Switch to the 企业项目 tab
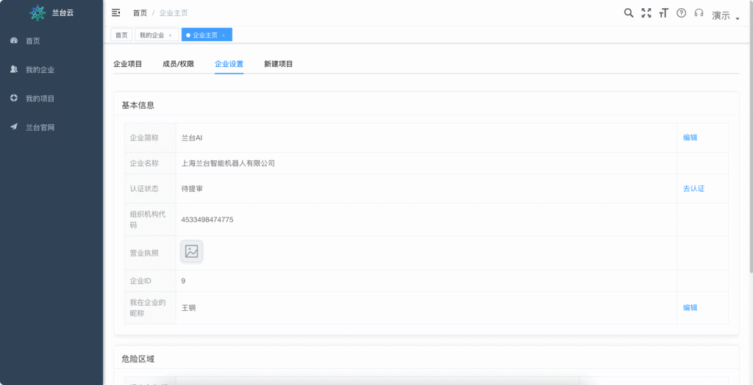753x385 pixels. 128,64
